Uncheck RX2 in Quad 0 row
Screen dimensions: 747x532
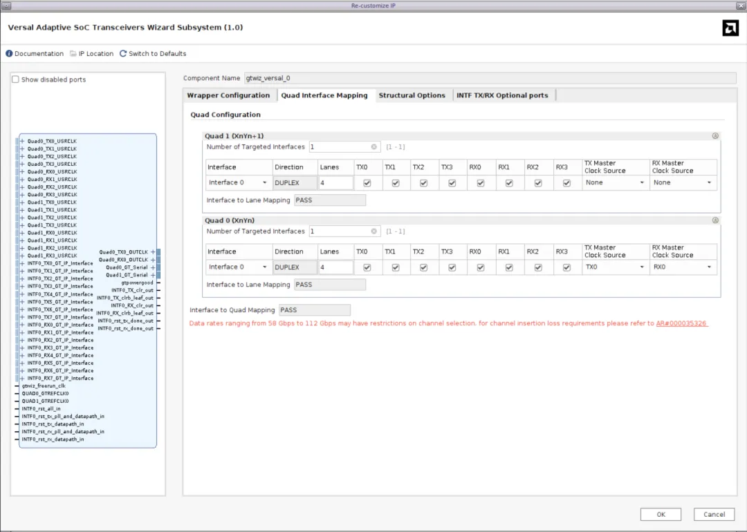538,268
